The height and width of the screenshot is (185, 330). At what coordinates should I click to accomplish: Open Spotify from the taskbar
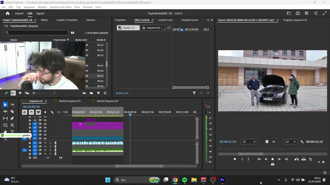point(185,180)
